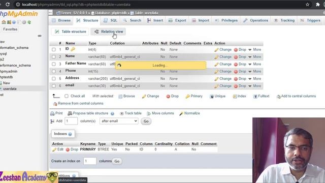Open performance_schema database in sidebar
Screen dimensions: 325x183
[x=15, y=66]
